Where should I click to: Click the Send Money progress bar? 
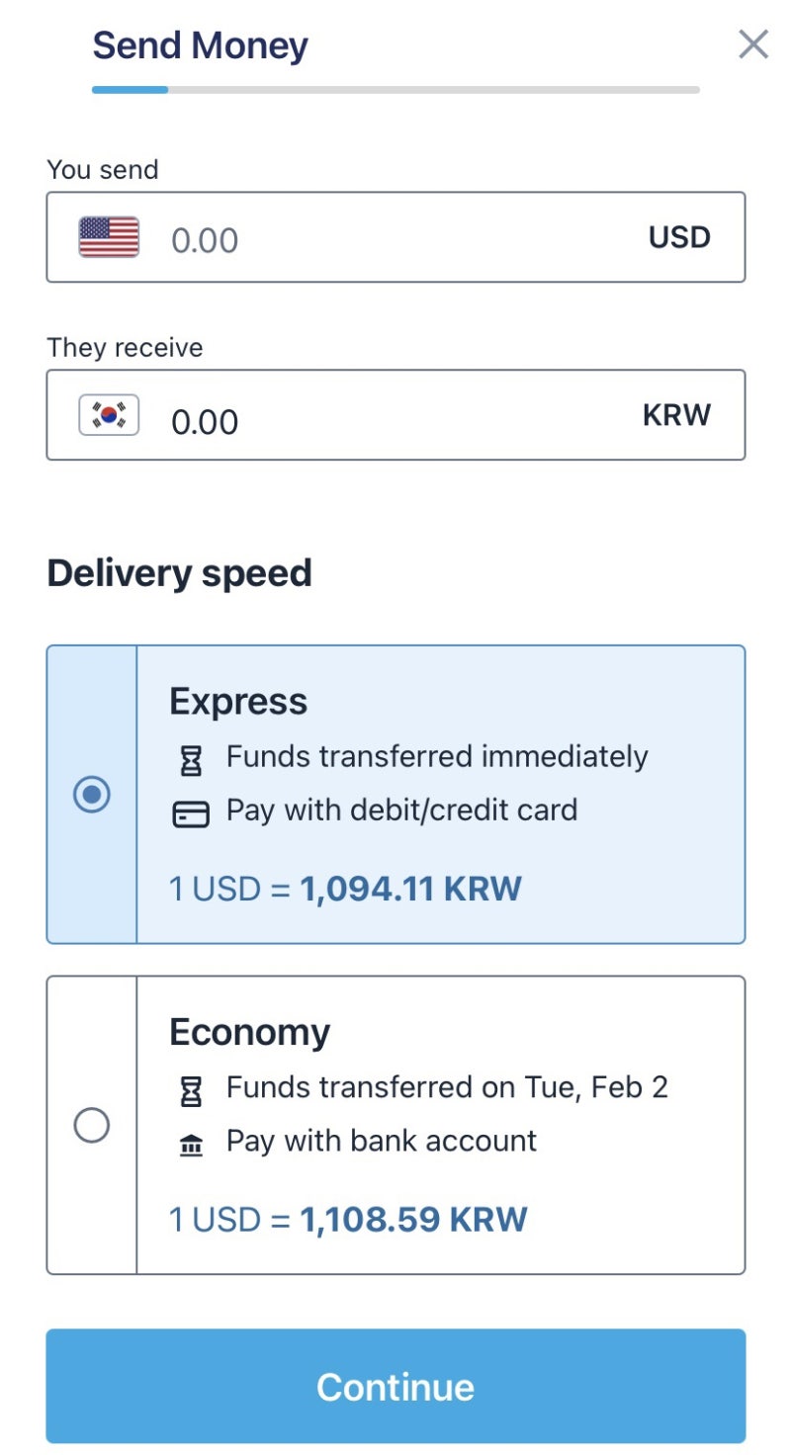click(x=395, y=90)
